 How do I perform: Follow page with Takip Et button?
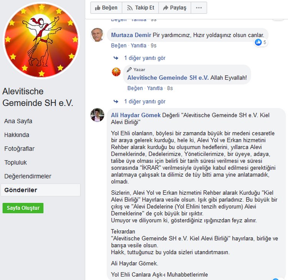click(140, 8)
